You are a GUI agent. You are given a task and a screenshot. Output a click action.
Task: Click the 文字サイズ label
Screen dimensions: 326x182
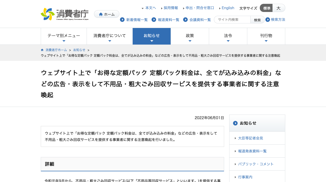click(x=248, y=8)
